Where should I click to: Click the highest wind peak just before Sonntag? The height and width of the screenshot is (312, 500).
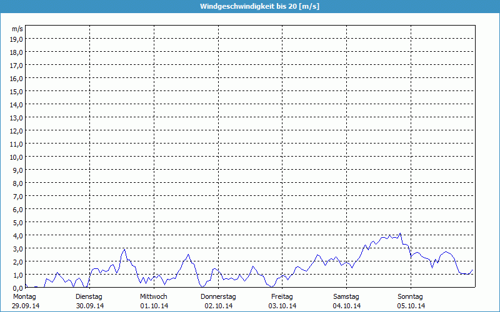tap(400, 234)
